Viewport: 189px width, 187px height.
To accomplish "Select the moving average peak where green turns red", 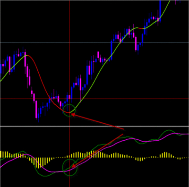I will [27, 55].
